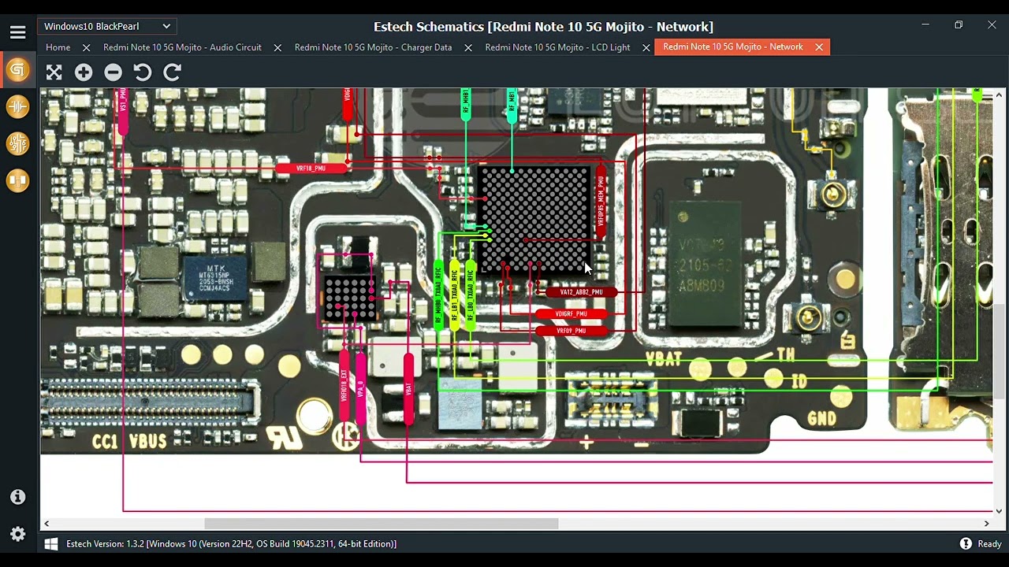This screenshot has width=1009, height=567.
Task: Click the Estech Version status text
Action: click(232, 544)
